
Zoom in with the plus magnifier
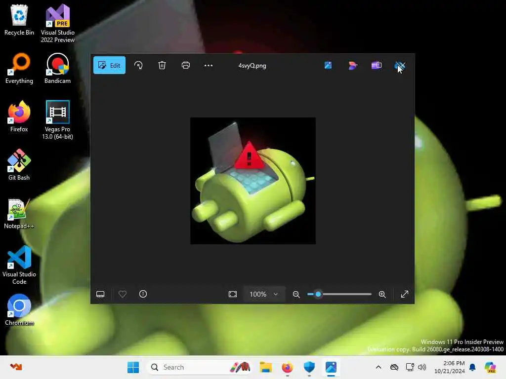click(x=382, y=294)
